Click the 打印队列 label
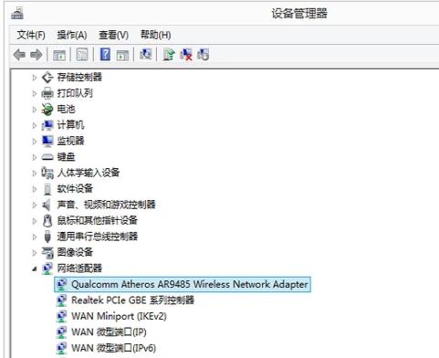Viewport: 439px width, 358px height. (75, 93)
